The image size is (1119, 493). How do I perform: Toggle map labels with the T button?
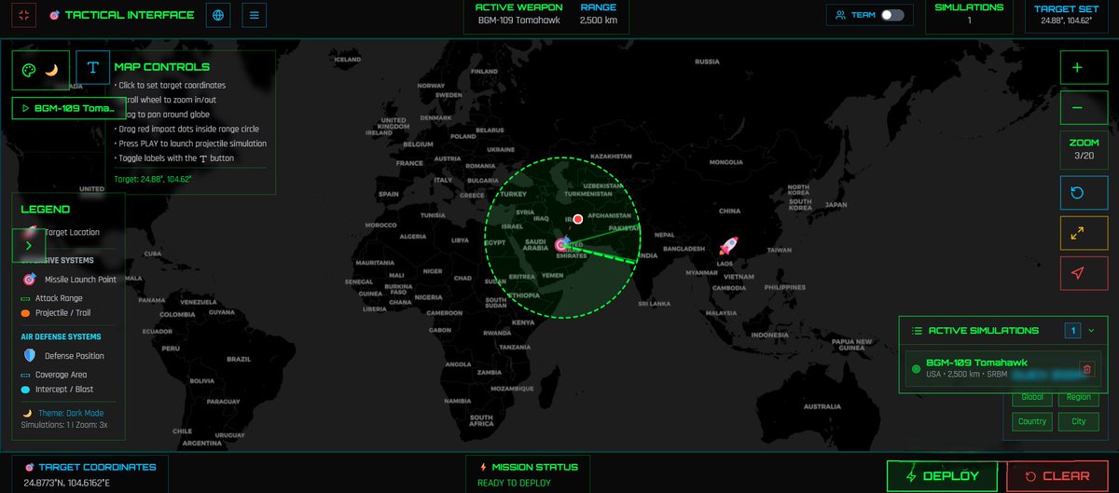pos(92,68)
